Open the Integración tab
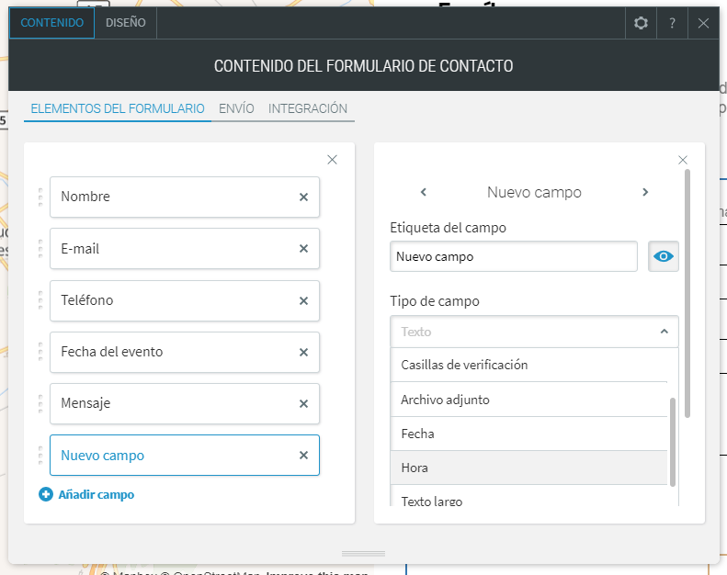 coord(308,108)
